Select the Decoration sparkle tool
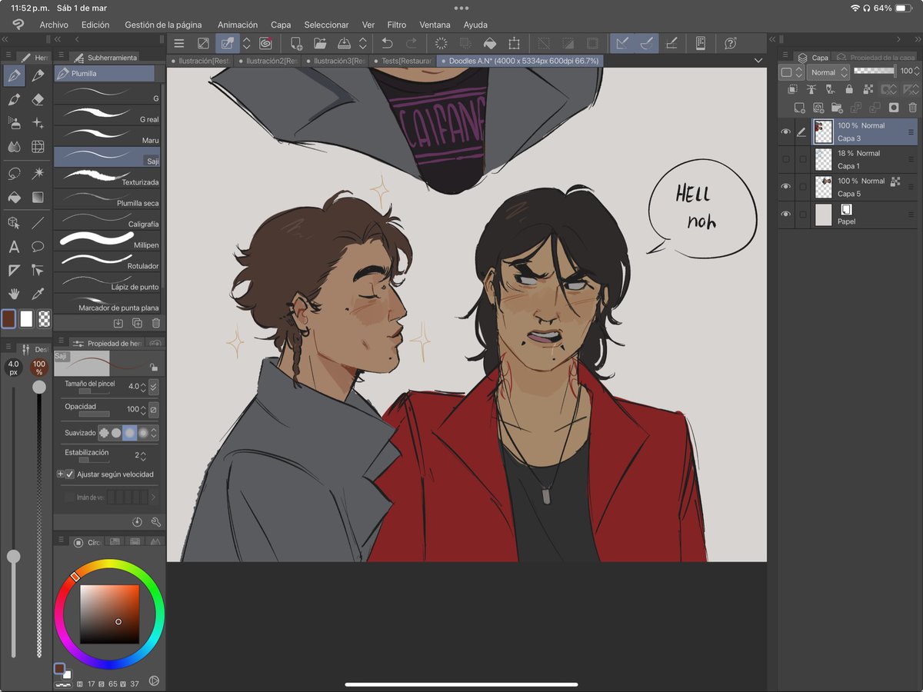The height and width of the screenshot is (692, 923). (x=38, y=123)
